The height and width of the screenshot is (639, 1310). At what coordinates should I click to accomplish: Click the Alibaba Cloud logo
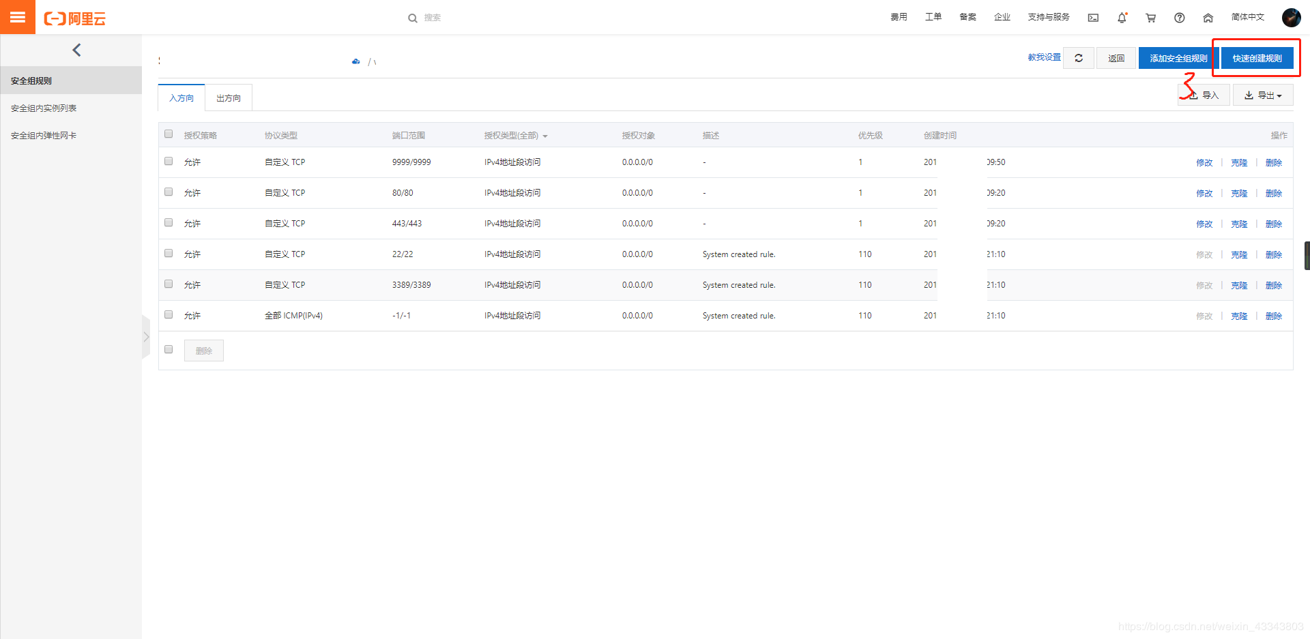tap(75, 18)
